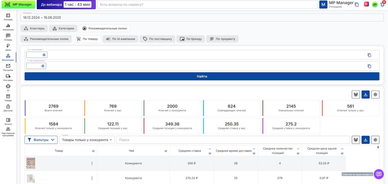Switch to the Кластеры tab
Image resolution: width=388 pixels, height=184 pixels.
click(x=34, y=28)
